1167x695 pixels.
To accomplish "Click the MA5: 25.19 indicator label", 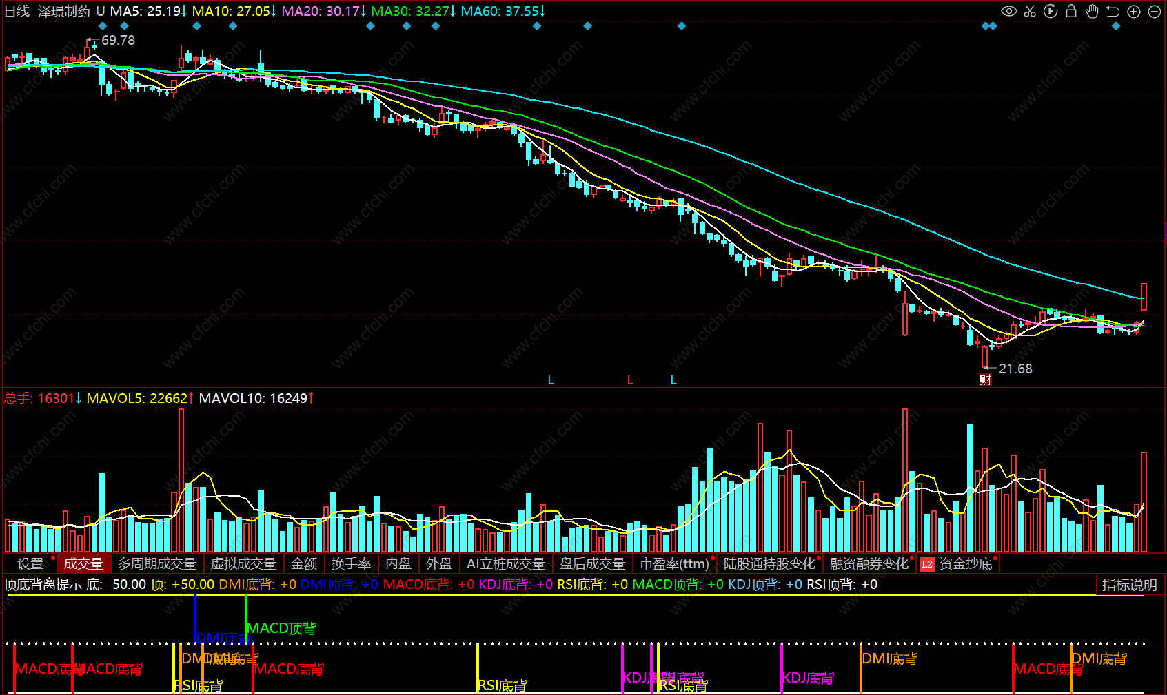I will tap(149, 11).
